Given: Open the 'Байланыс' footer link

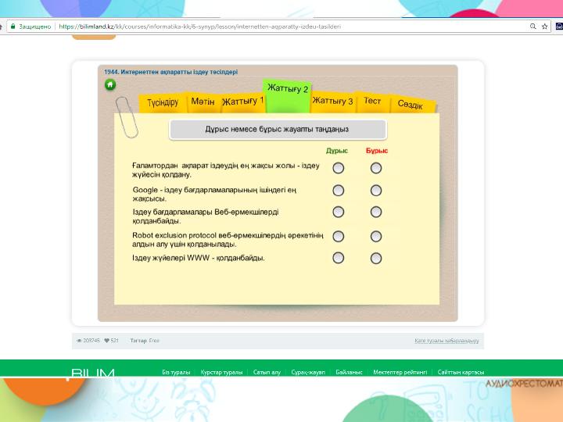Looking at the screenshot, I should pos(349,372).
